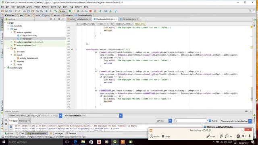
Task: Open the Run tool window
Action: [x=9, y=133]
